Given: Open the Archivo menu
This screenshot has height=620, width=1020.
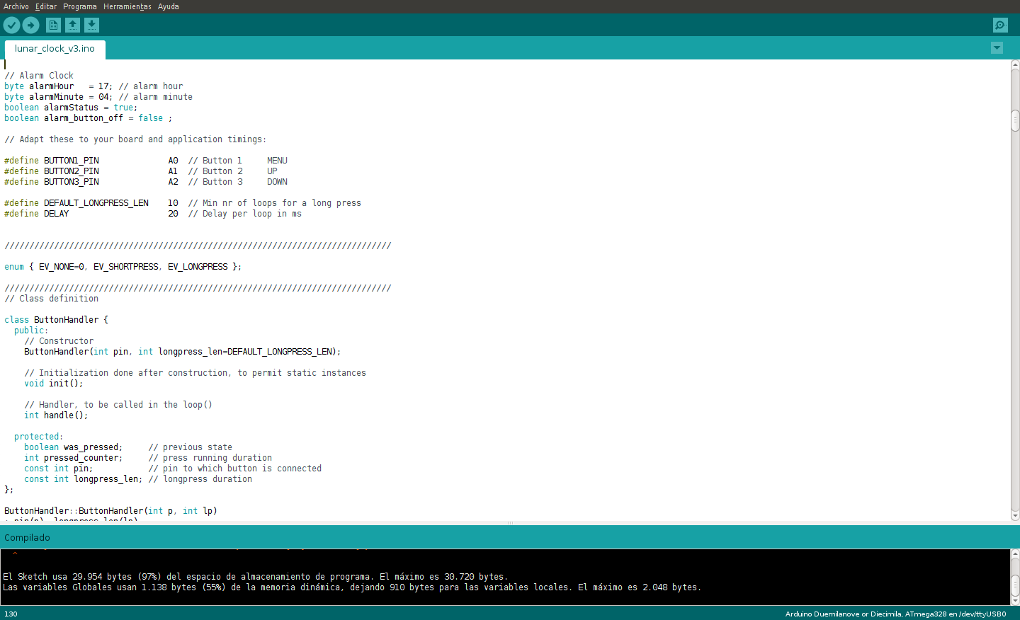Looking at the screenshot, I should [16, 6].
